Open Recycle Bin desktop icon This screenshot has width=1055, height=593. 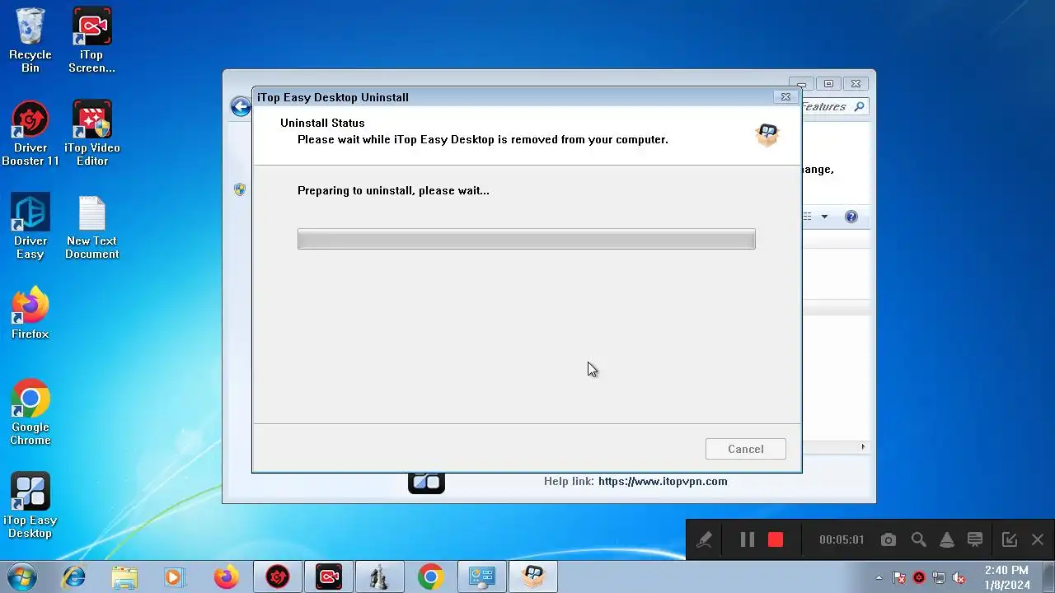(x=30, y=39)
